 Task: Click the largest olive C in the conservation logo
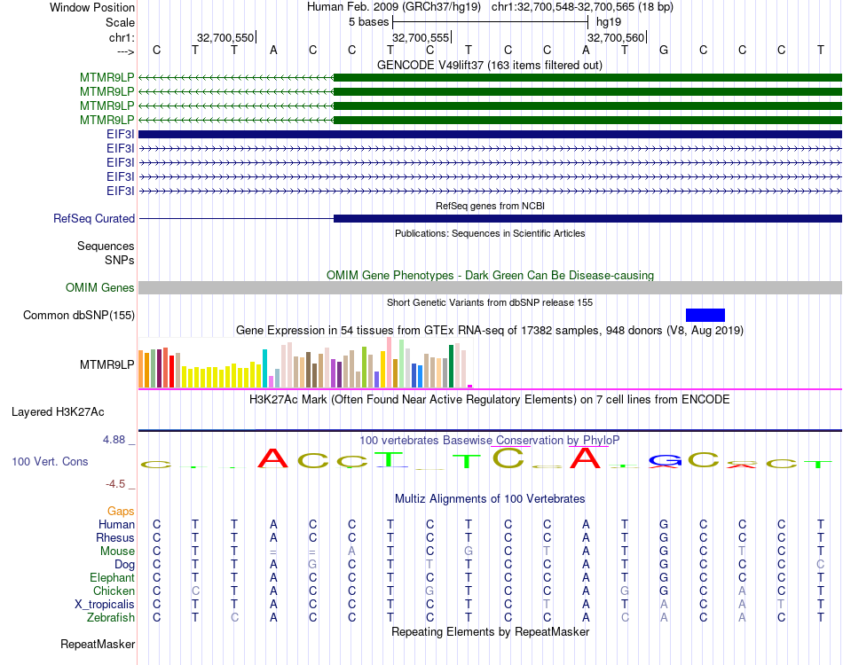pyautogui.click(x=508, y=458)
